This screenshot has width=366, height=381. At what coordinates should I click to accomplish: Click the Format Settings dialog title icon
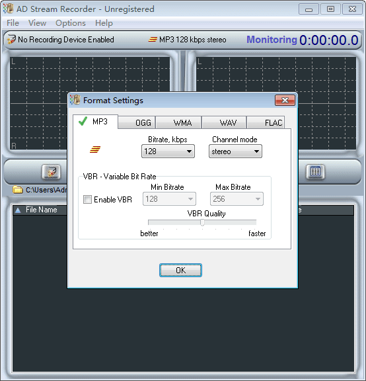(75, 100)
